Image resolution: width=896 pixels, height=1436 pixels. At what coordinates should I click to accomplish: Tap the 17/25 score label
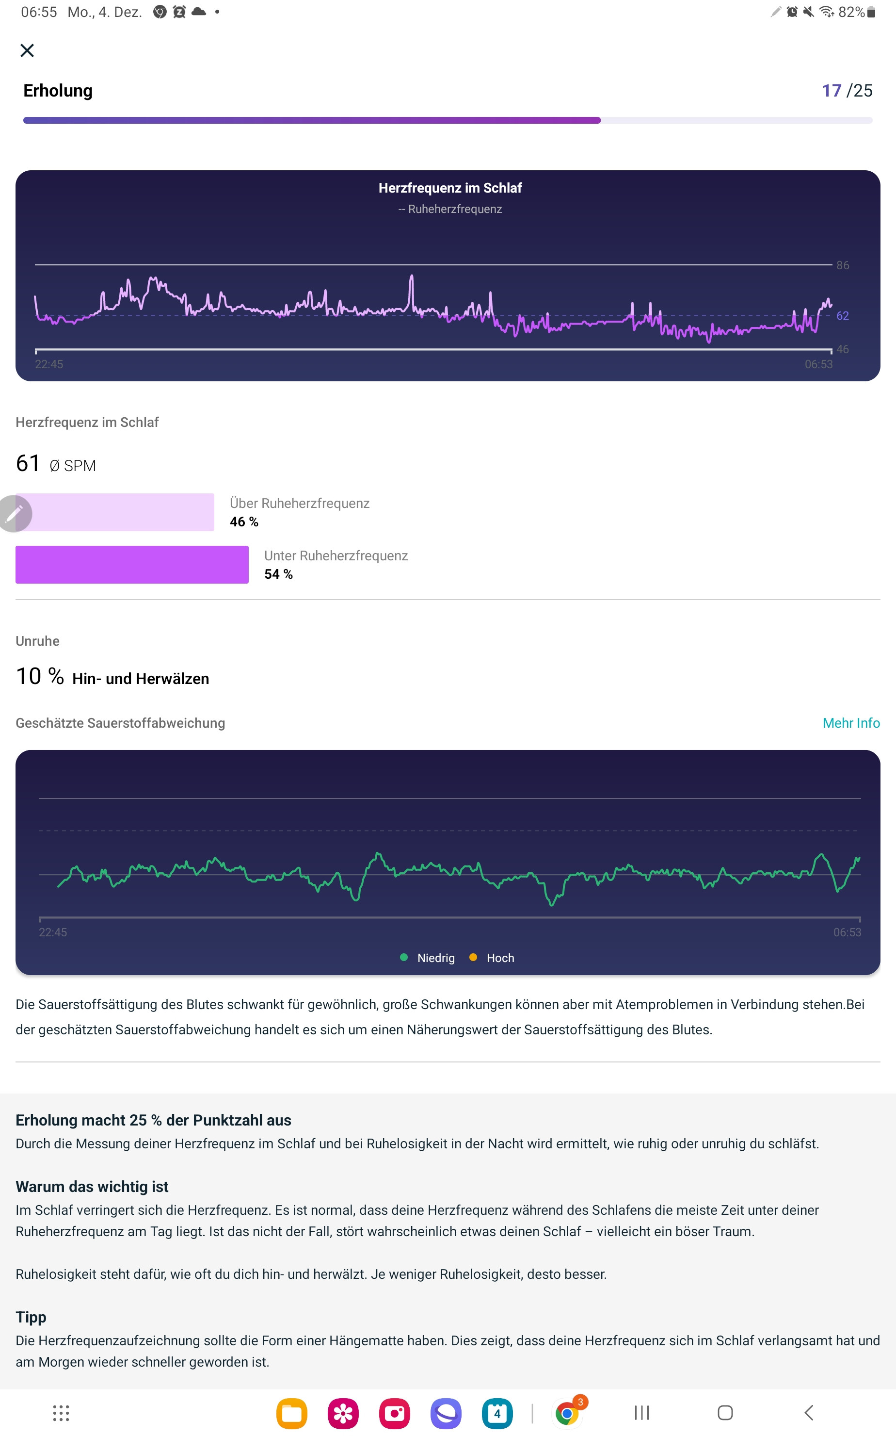click(847, 91)
